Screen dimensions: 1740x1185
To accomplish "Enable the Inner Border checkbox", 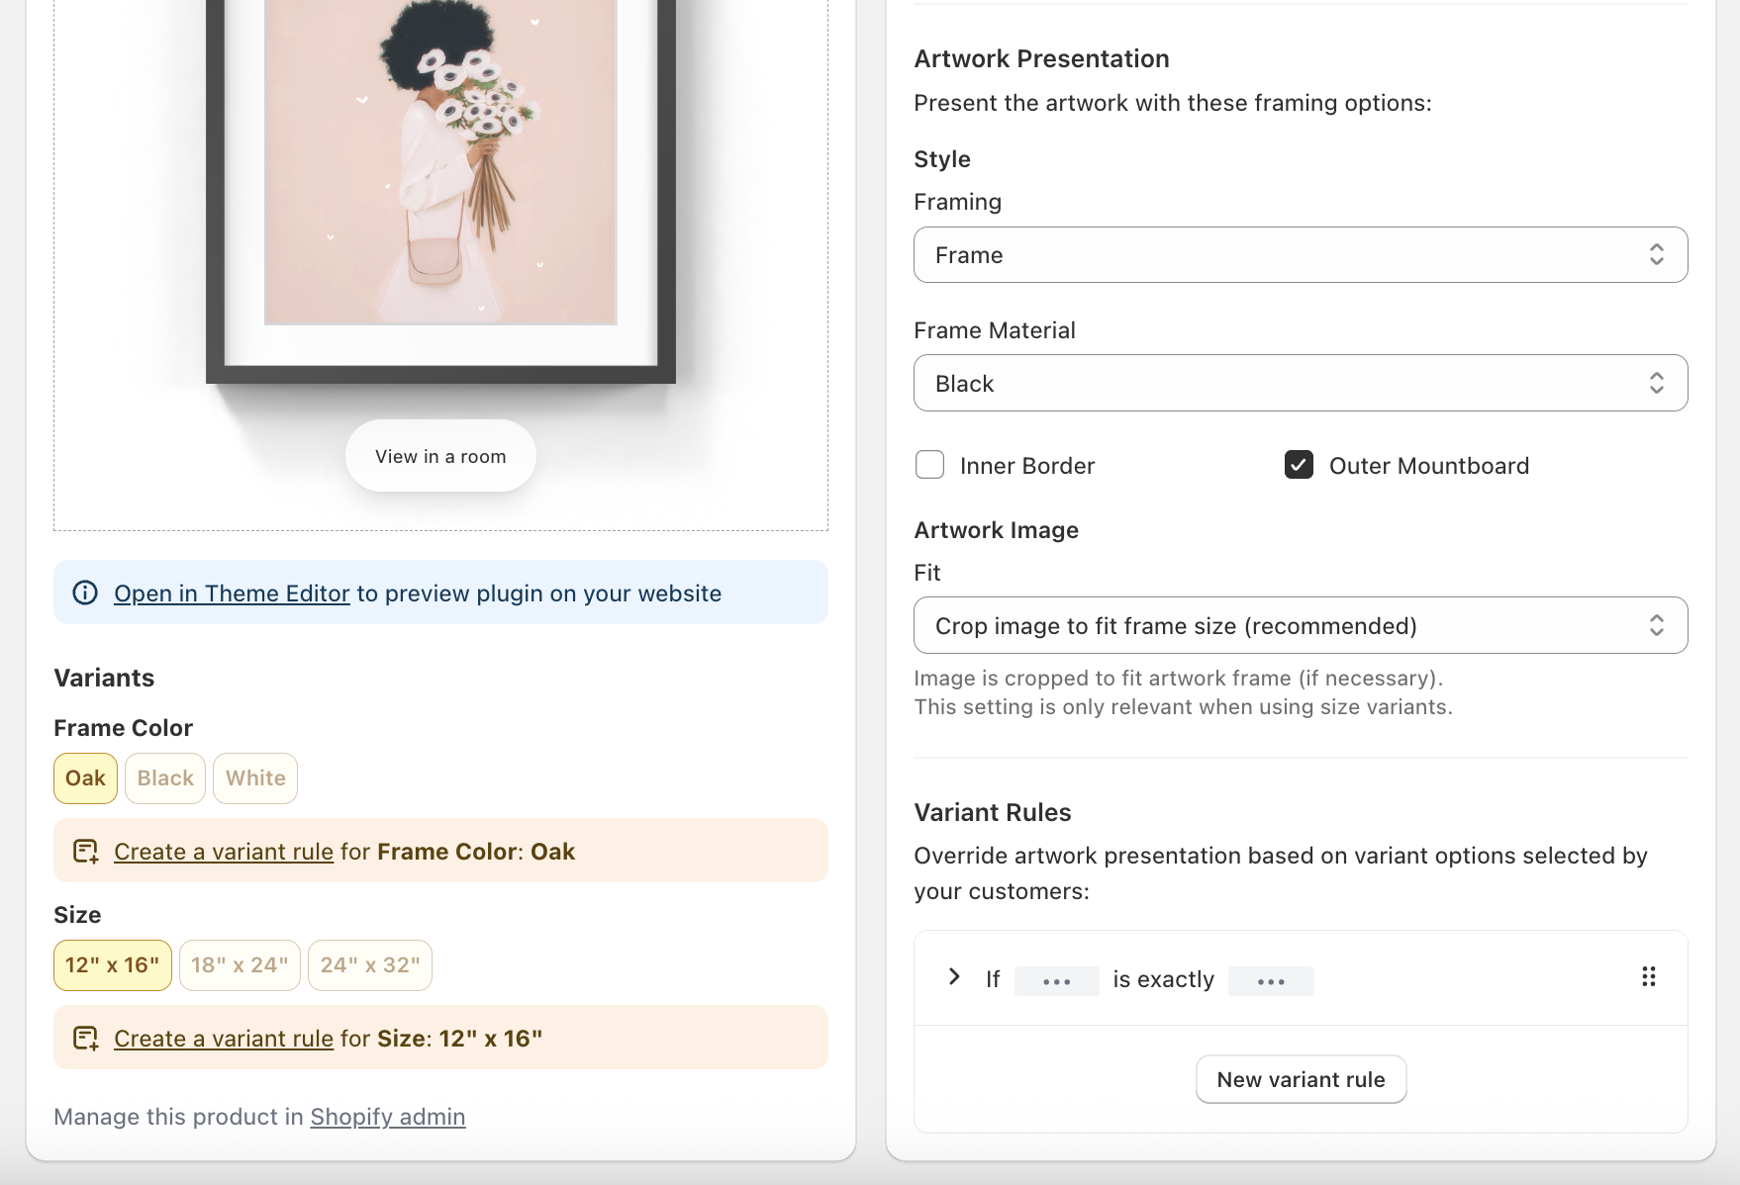I will (929, 465).
